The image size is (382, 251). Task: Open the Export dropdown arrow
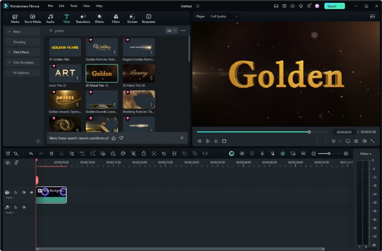(x=341, y=6)
